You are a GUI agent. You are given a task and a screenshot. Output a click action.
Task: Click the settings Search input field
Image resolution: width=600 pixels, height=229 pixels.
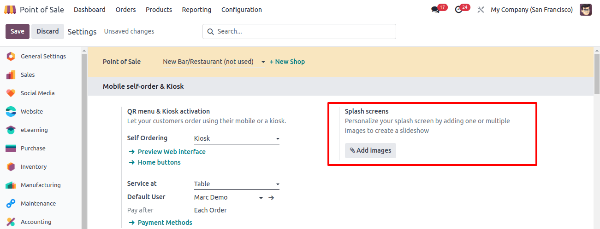coord(299,31)
